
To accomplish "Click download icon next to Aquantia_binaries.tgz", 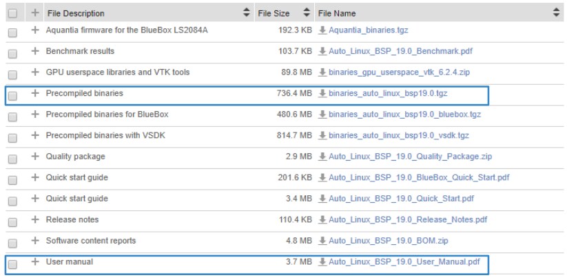I will 322,32.
